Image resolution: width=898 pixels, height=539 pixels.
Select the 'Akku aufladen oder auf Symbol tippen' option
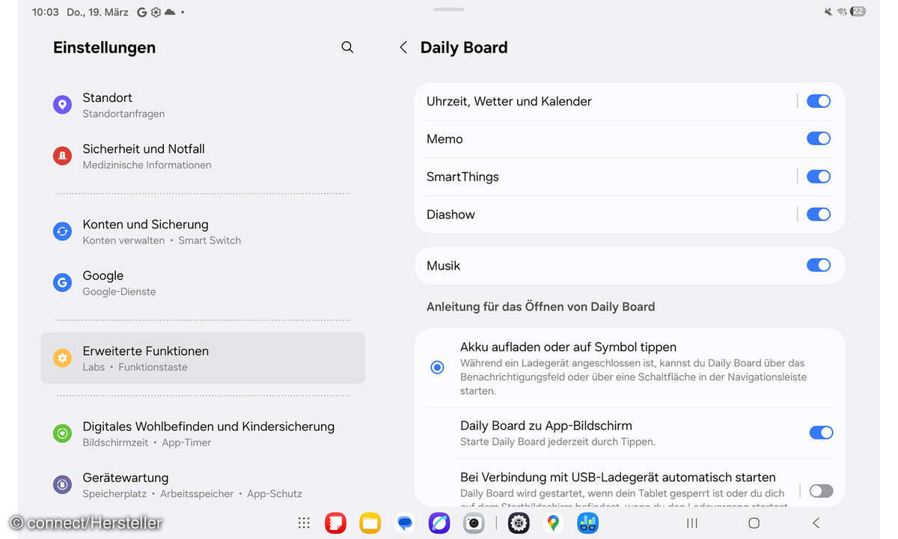[x=436, y=367]
